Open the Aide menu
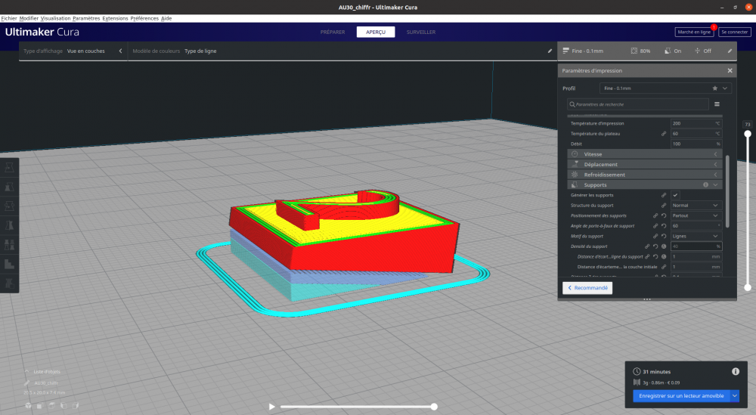This screenshot has height=415, width=756. point(166,18)
